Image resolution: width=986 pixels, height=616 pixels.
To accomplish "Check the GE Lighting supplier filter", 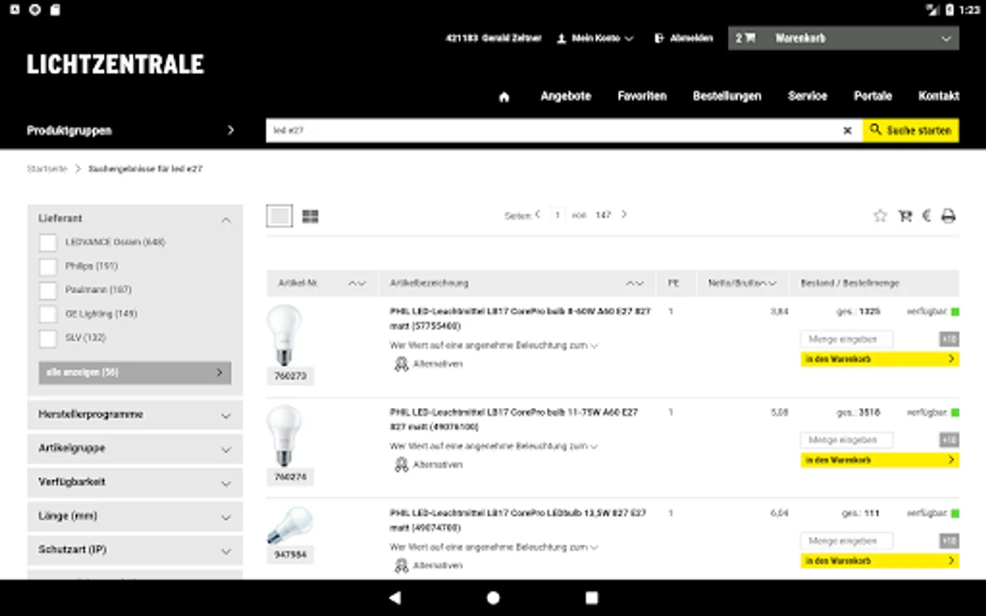I will [x=48, y=314].
